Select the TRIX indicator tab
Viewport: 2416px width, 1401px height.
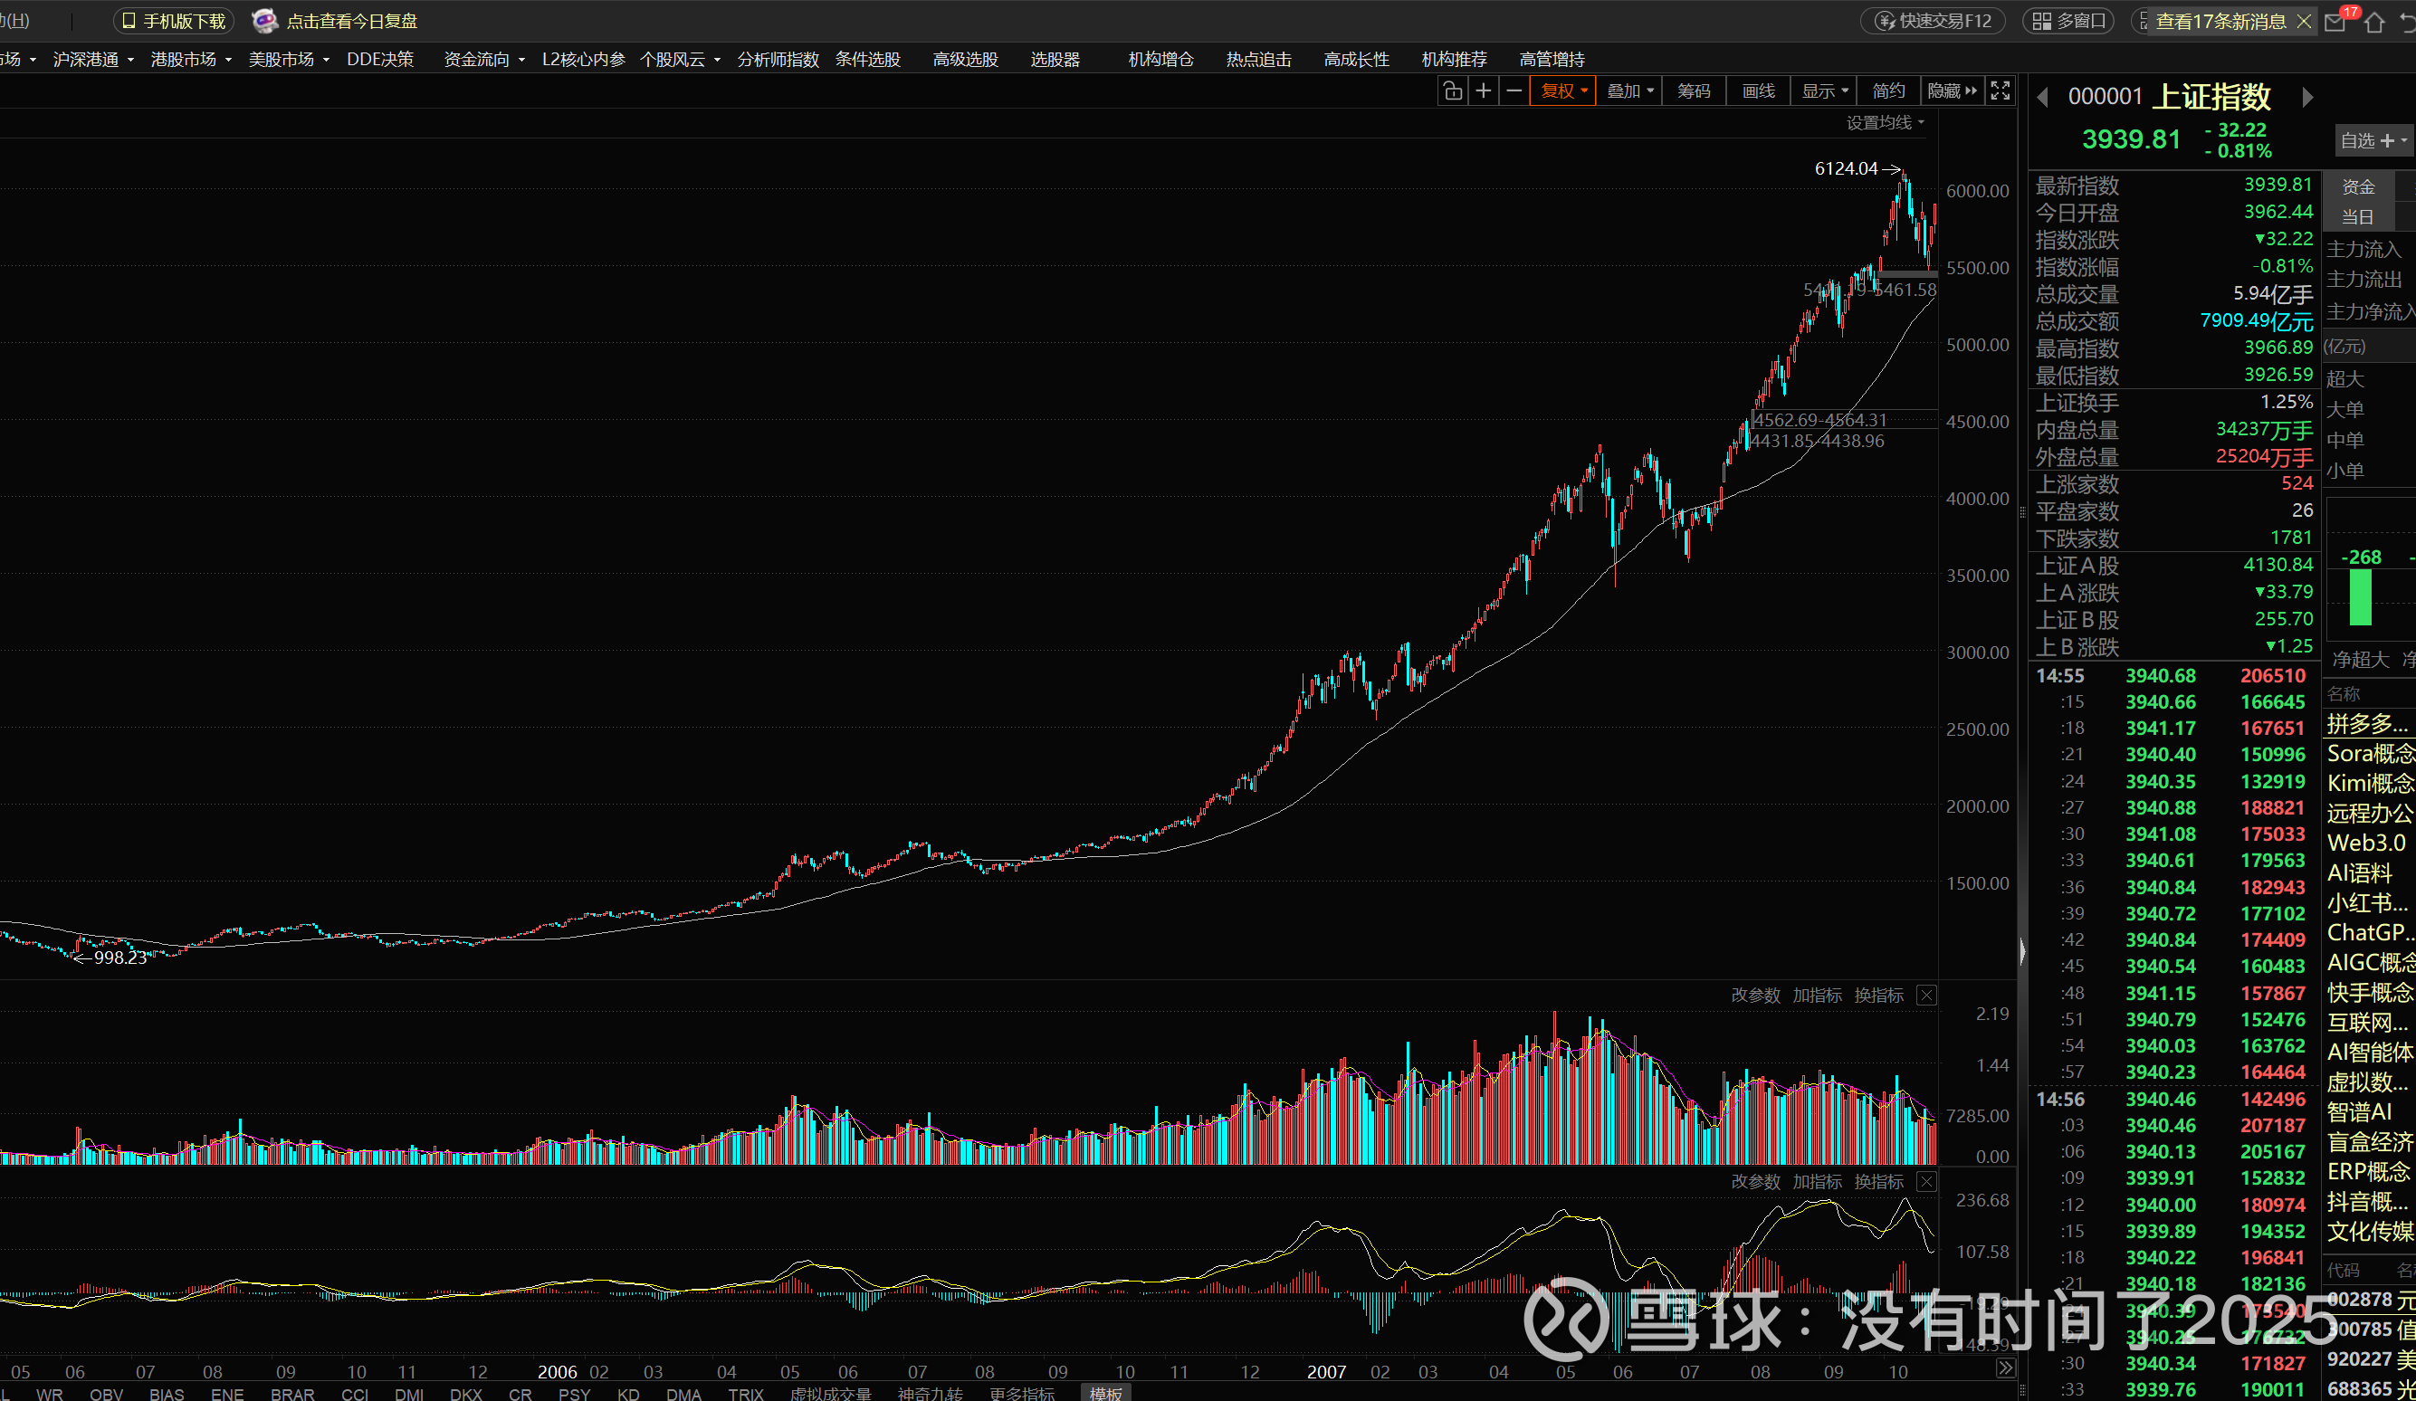[x=746, y=1394]
